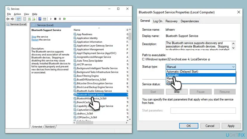This screenshot has height=139, width=247.
Task: Click Restart the service link
Action: coord(35,40)
